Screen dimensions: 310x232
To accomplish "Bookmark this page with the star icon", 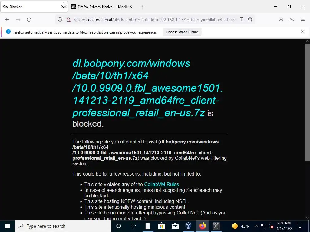I will (x=250, y=19).
